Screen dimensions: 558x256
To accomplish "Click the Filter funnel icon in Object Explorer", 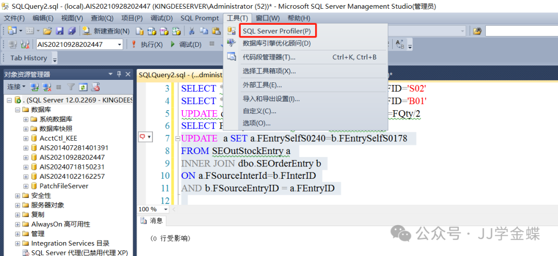I will coord(71,87).
